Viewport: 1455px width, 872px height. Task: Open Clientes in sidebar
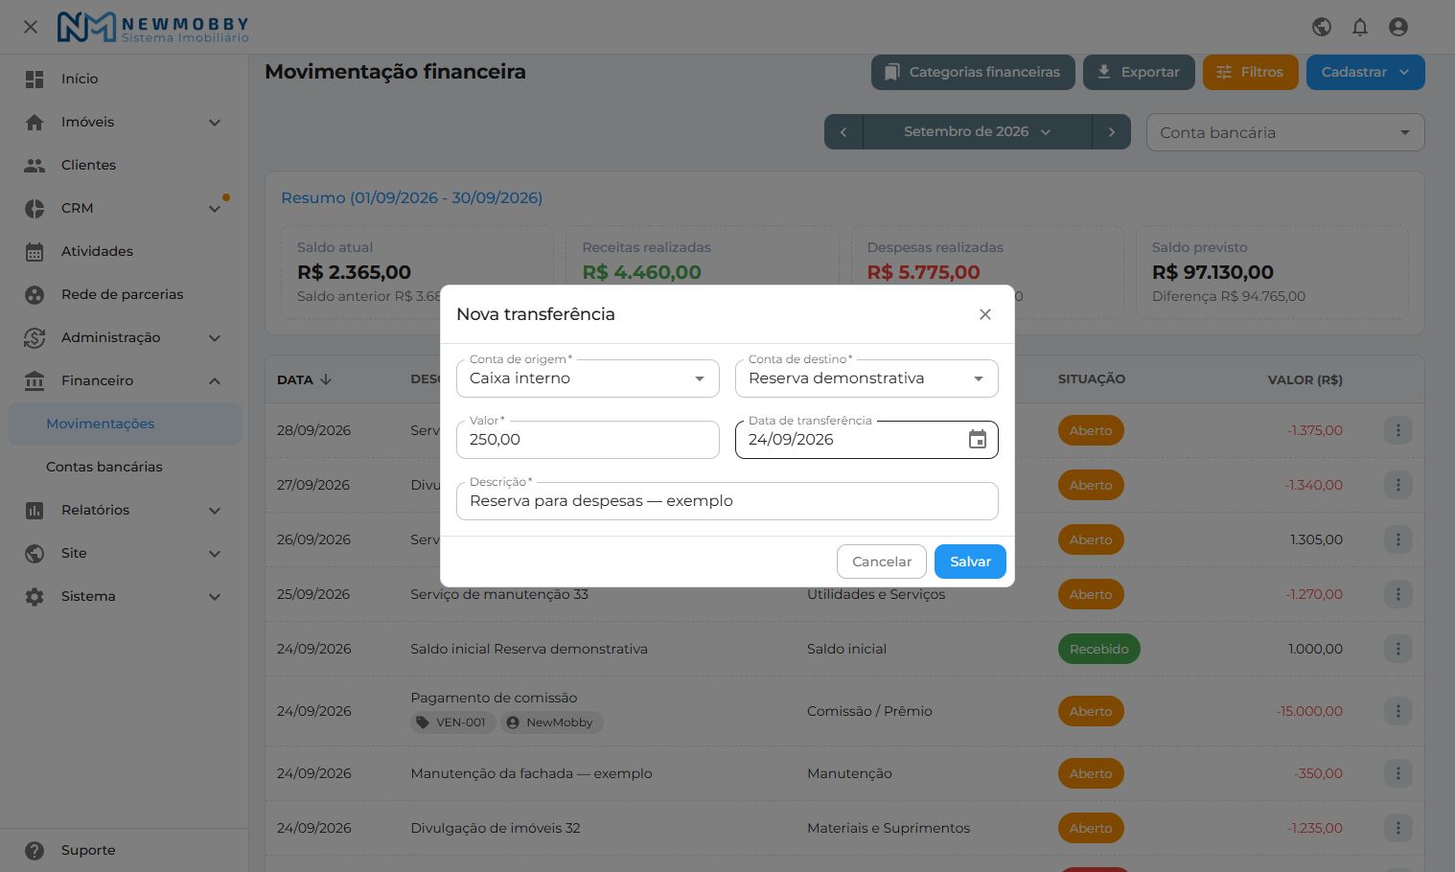tap(125, 165)
